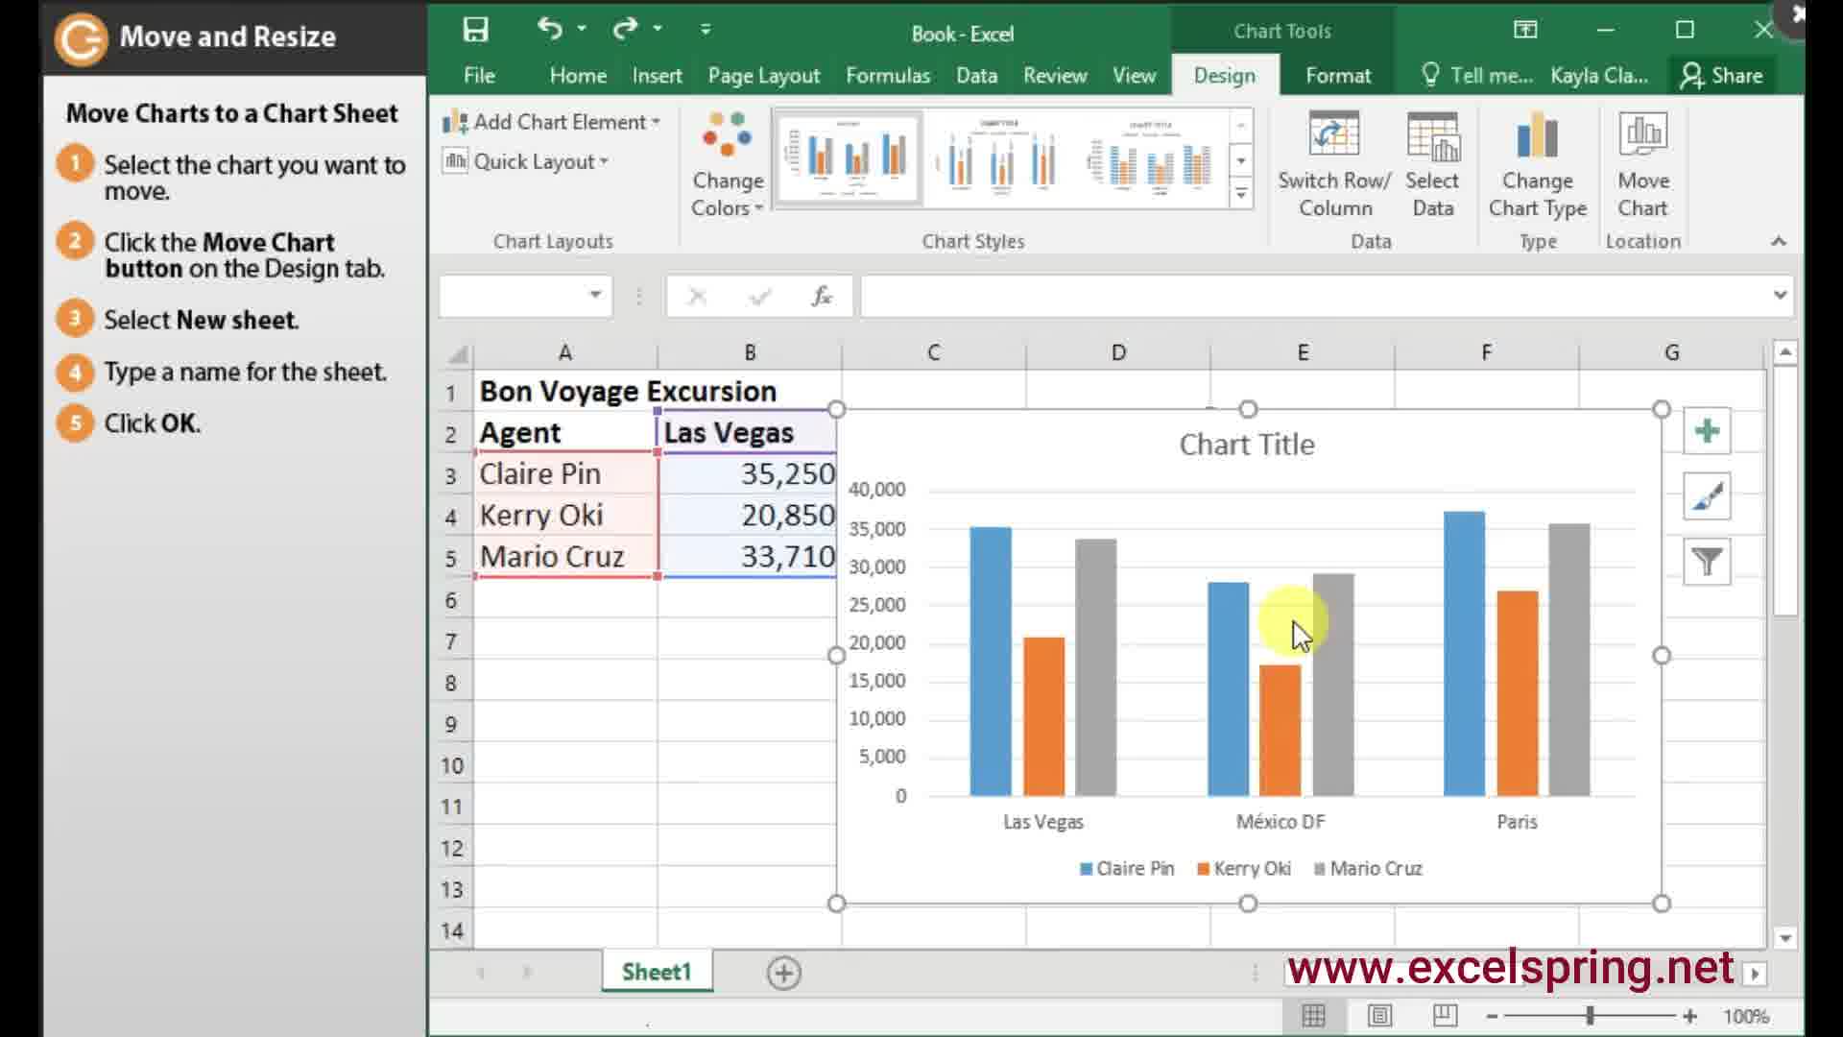Open Undo history dropdown arrow
The width and height of the screenshot is (1843, 1037).
(x=582, y=29)
